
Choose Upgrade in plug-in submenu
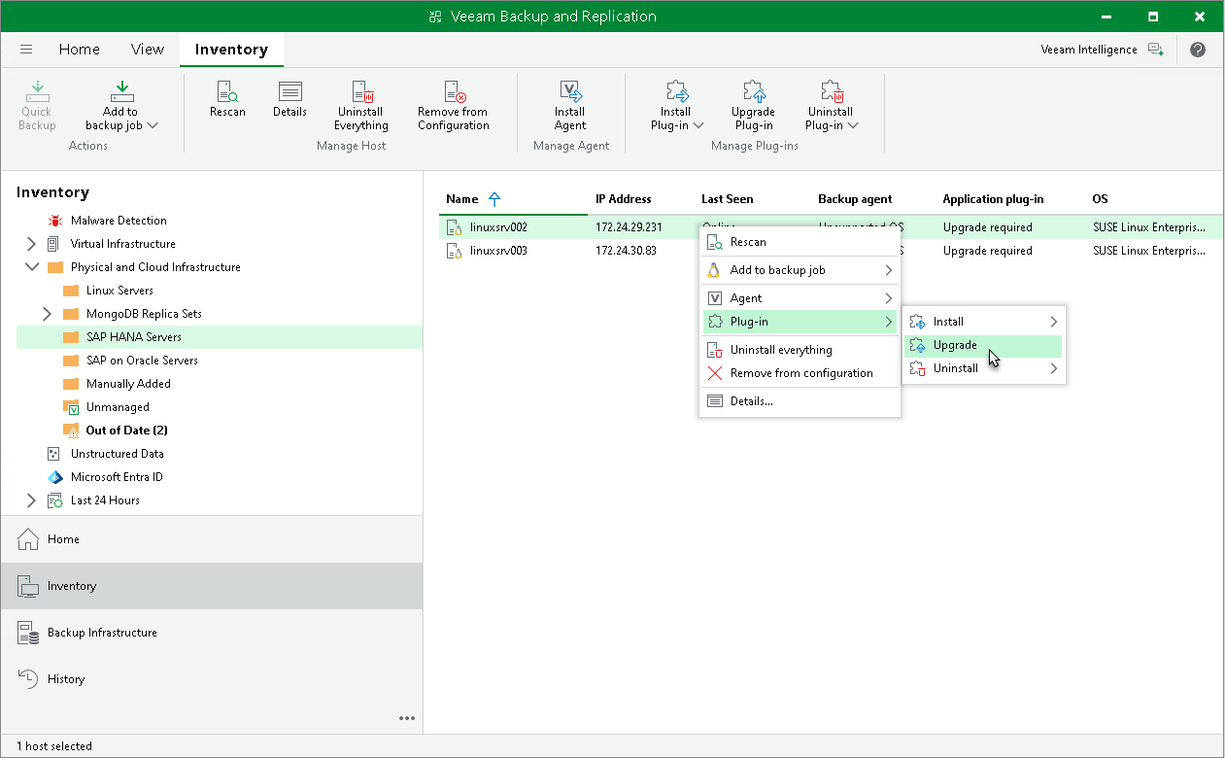coord(983,345)
